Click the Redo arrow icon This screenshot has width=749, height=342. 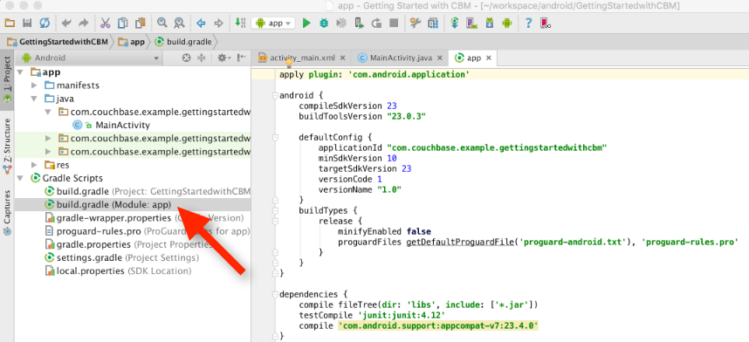pos(83,23)
